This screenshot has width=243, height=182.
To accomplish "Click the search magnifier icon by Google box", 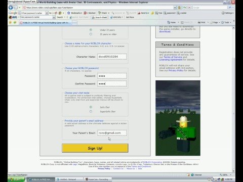I will pos(230,8).
